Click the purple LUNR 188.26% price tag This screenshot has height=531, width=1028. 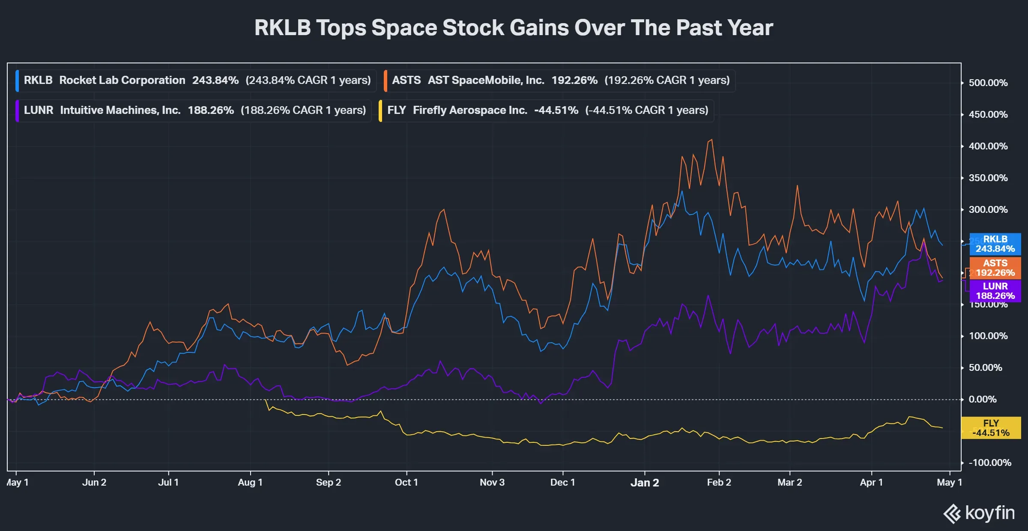[995, 291]
